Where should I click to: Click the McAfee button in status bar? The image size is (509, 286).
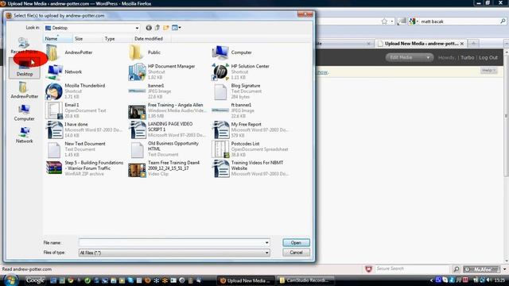[482, 269]
